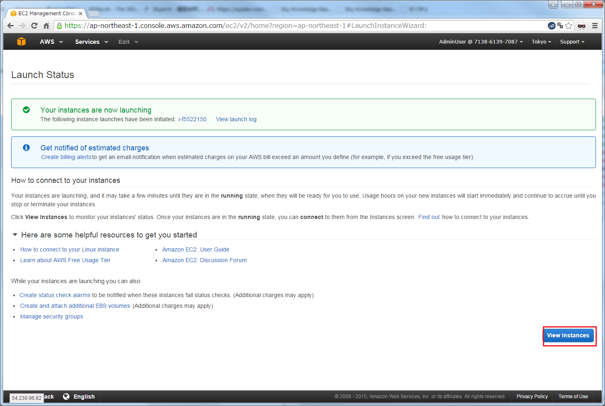Click the browser forward arrow
This screenshot has width=605, height=406.
(22, 25)
